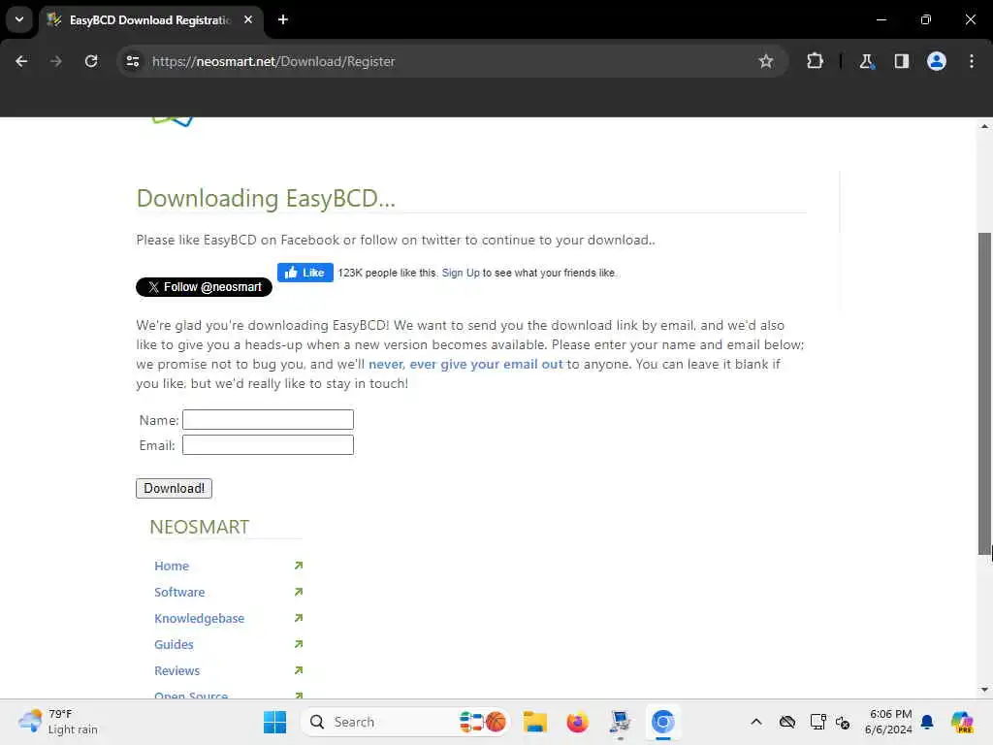The width and height of the screenshot is (993, 745).
Task: Launch Firefox from the taskbar
Action: coord(578,722)
